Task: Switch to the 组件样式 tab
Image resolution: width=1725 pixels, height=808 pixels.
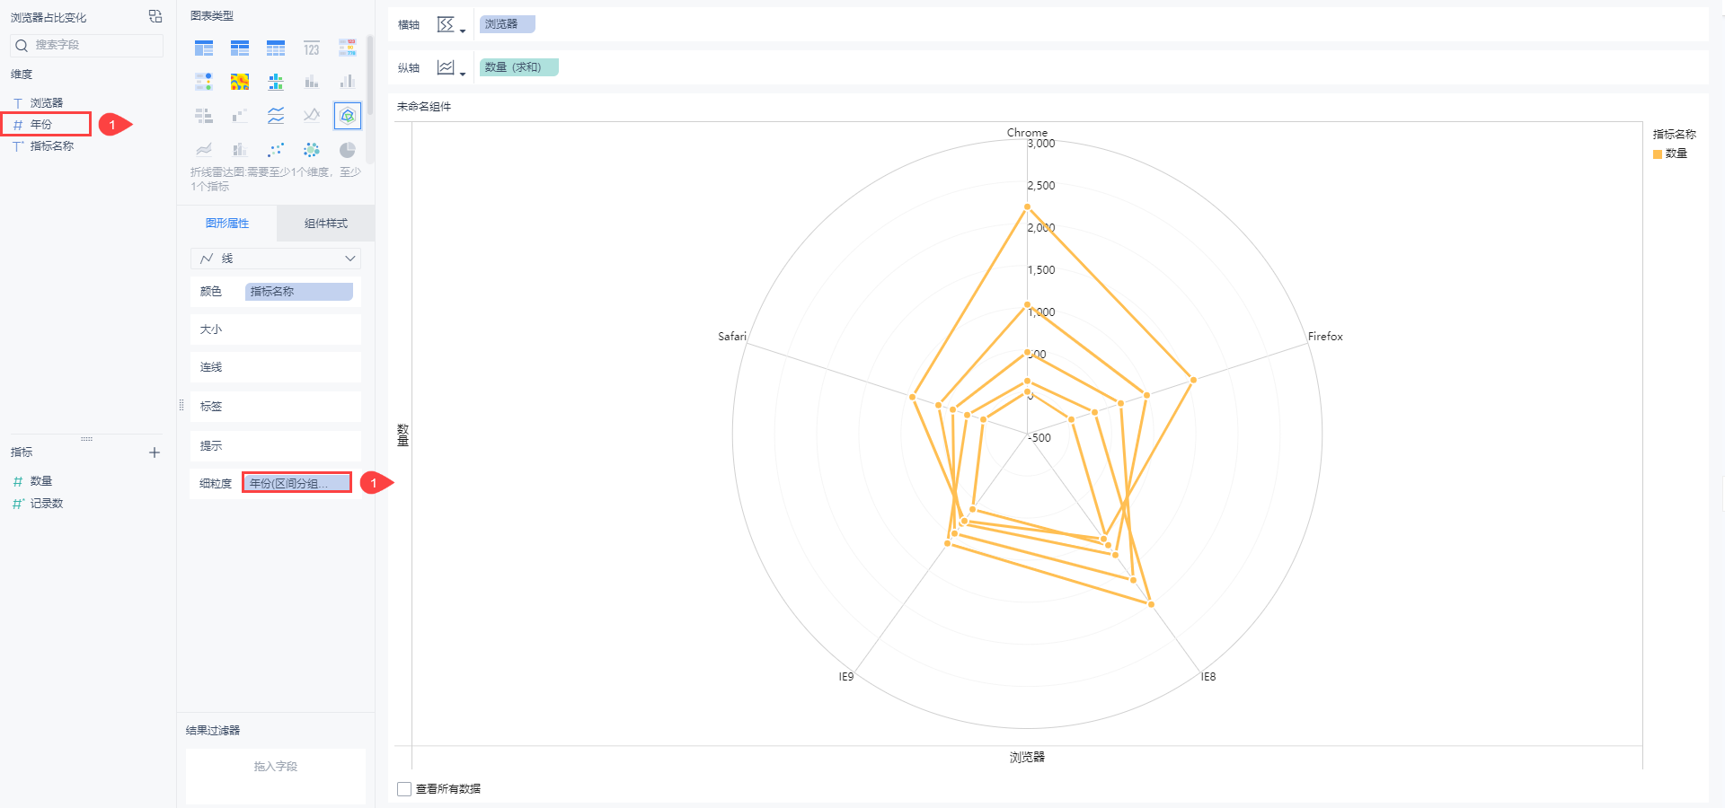Action: coord(325,224)
